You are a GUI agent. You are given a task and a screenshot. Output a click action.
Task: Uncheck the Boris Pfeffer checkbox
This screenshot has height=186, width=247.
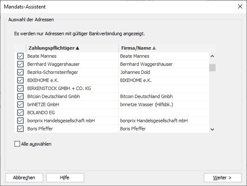tap(20, 129)
